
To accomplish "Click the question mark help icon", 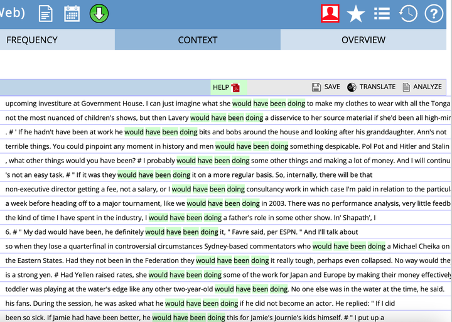I will (x=434, y=13).
